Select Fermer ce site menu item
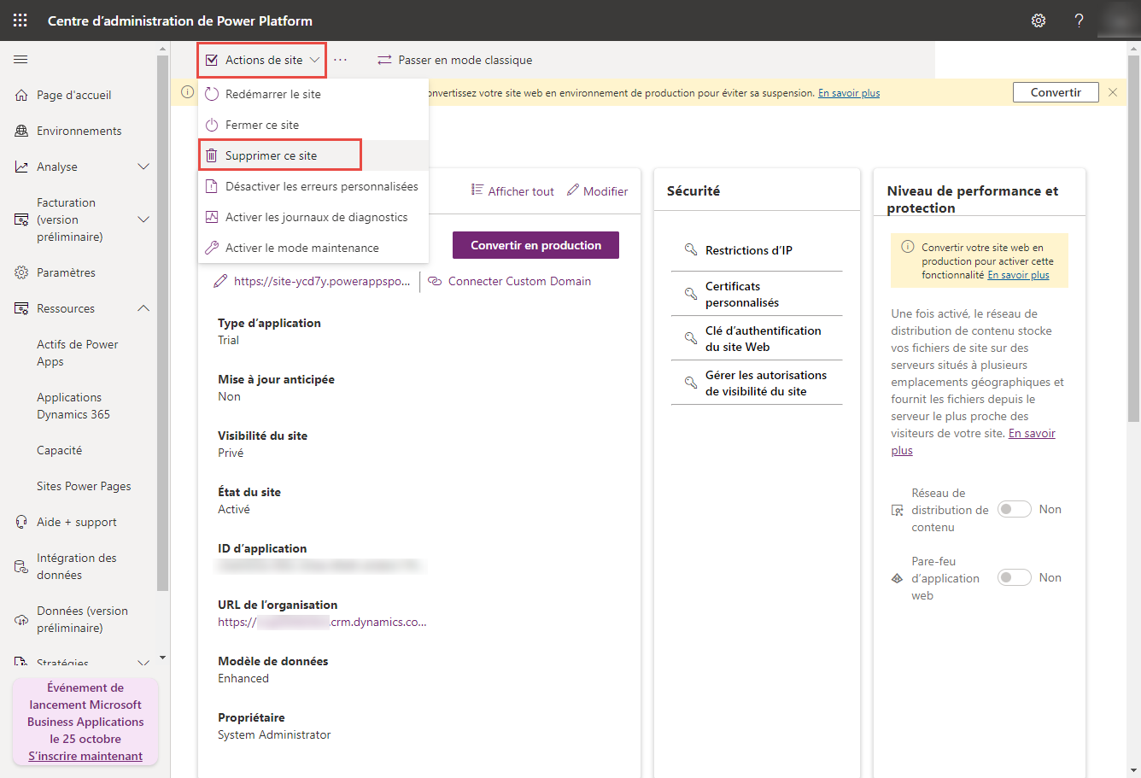 [313, 125]
